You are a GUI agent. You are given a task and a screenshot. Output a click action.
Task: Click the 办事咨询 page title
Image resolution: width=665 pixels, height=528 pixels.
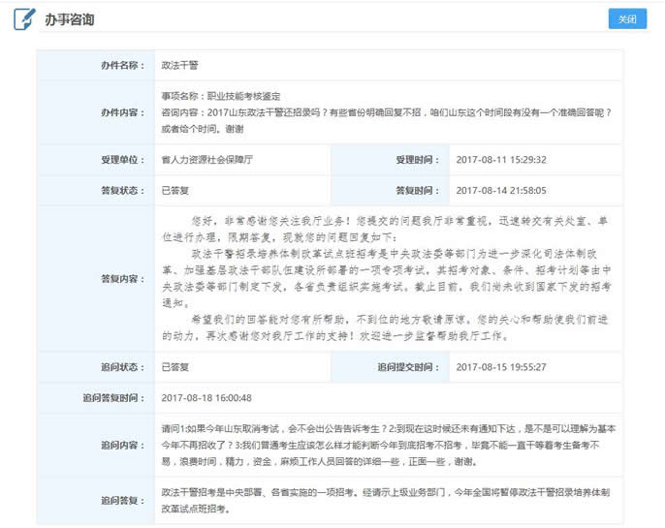pyautogui.click(x=70, y=20)
